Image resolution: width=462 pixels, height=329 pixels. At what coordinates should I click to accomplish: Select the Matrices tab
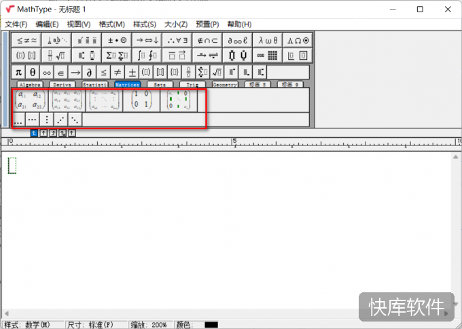pyautogui.click(x=127, y=84)
